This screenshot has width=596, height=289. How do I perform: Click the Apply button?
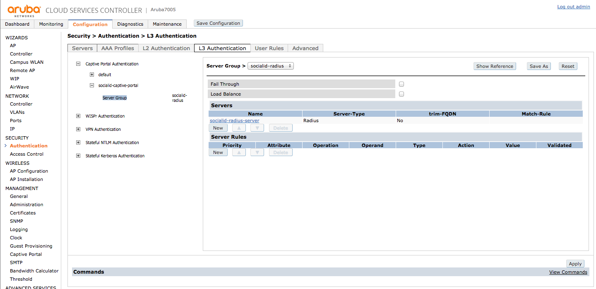point(575,264)
